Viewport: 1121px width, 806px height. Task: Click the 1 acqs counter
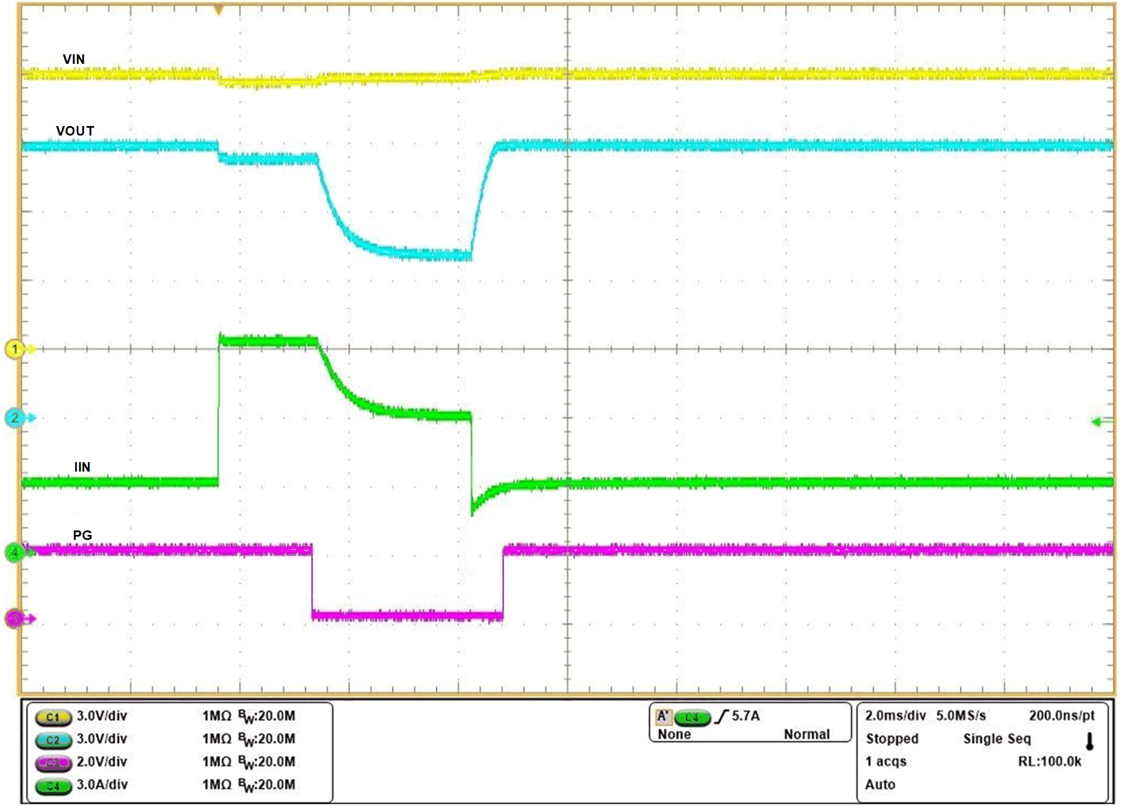tap(886, 762)
